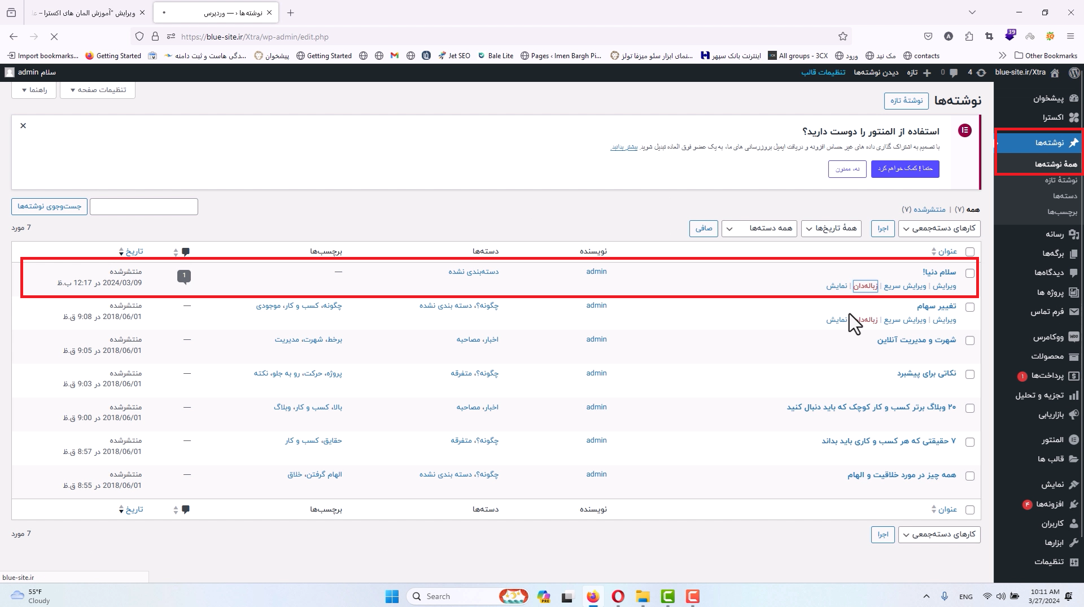Open دیدن نوشته‌ها in admin bar
Image resolution: width=1084 pixels, height=607 pixels.
[x=876, y=72]
